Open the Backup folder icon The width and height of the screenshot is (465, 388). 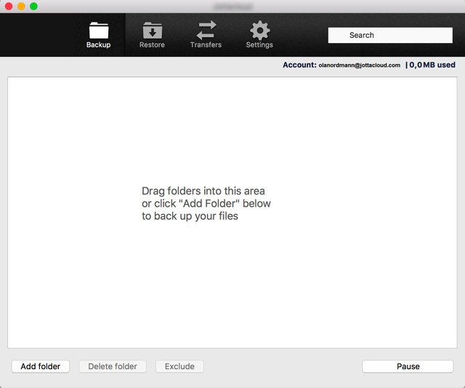(x=99, y=31)
